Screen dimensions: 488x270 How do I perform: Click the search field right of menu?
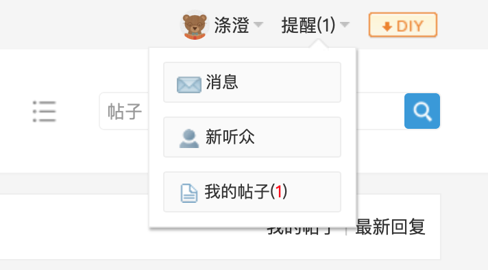coord(252,111)
